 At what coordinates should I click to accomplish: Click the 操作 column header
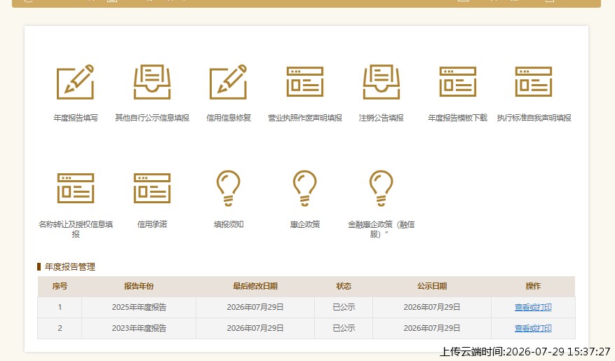click(533, 286)
